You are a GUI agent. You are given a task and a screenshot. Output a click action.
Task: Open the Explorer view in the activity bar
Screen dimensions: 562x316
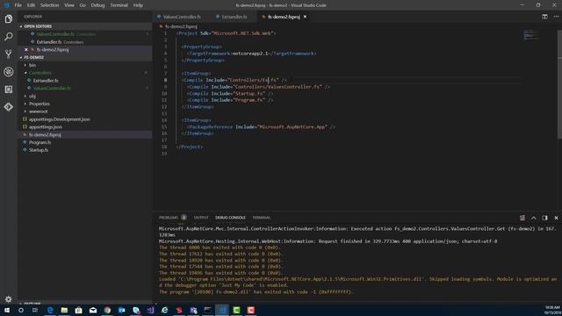pos(9,18)
